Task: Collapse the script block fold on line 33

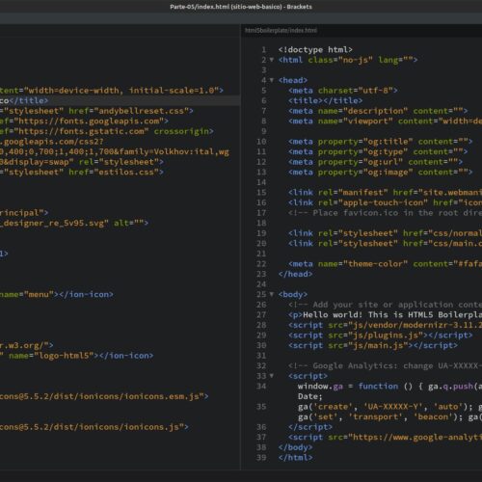Action: click(x=272, y=376)
